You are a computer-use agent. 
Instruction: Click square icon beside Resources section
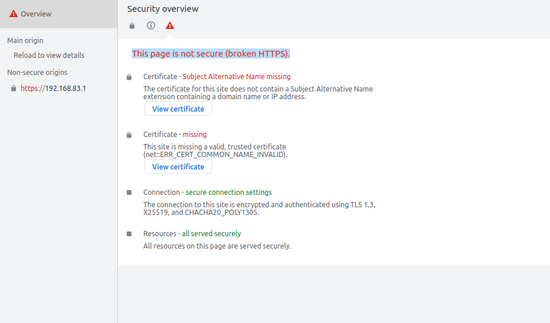pyautogui.click(x=129, y=234)
